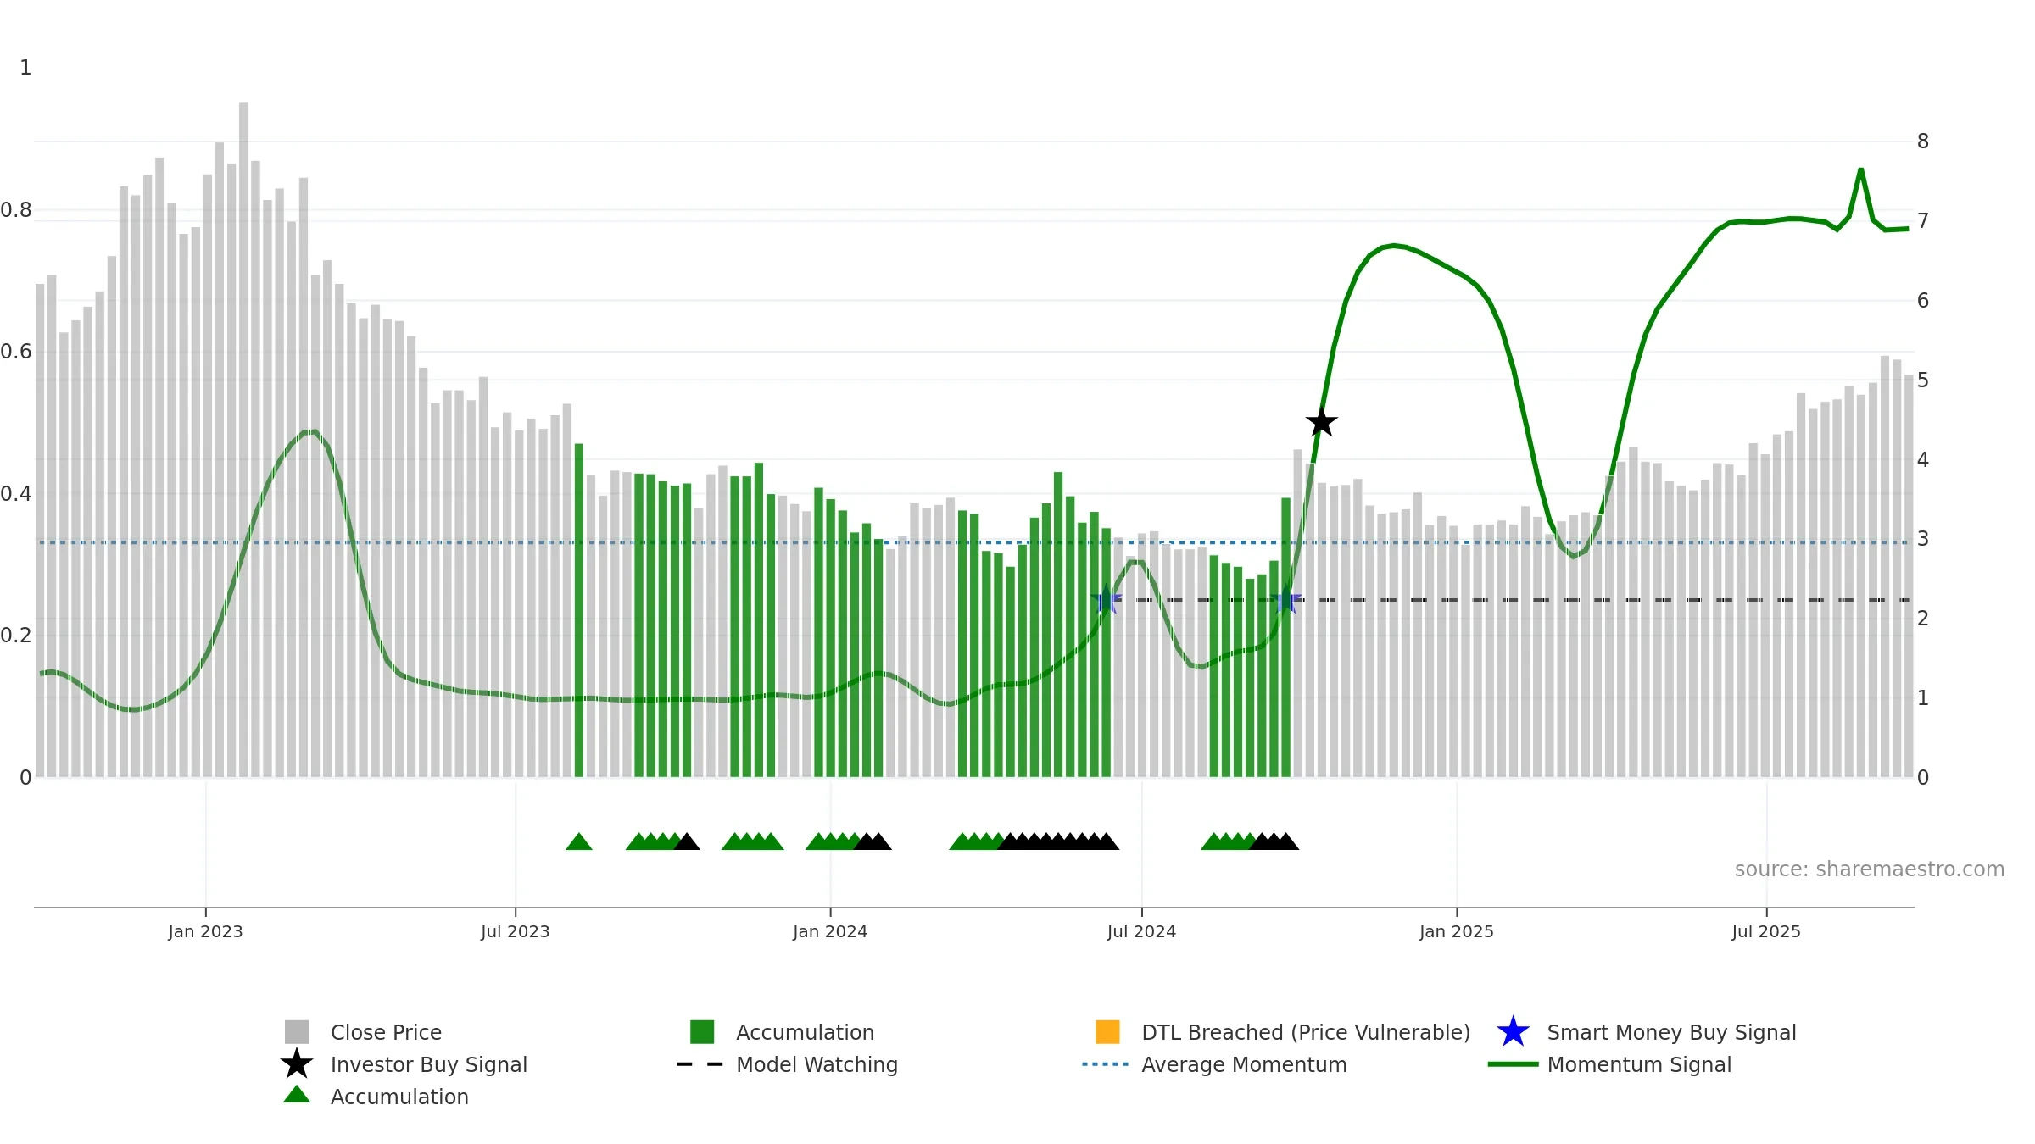
Task: Click the blue Smart Money Buy Signal legend star
Action: click(1513, 1032)
